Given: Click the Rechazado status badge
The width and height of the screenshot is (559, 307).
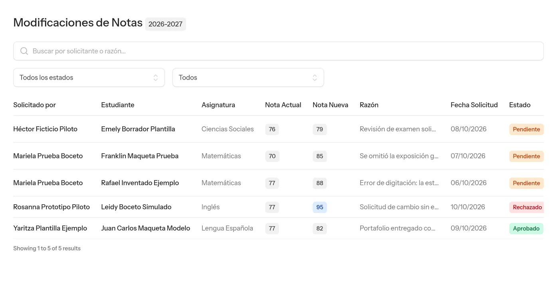Looking at the screenshot, I should coord(527,207).
